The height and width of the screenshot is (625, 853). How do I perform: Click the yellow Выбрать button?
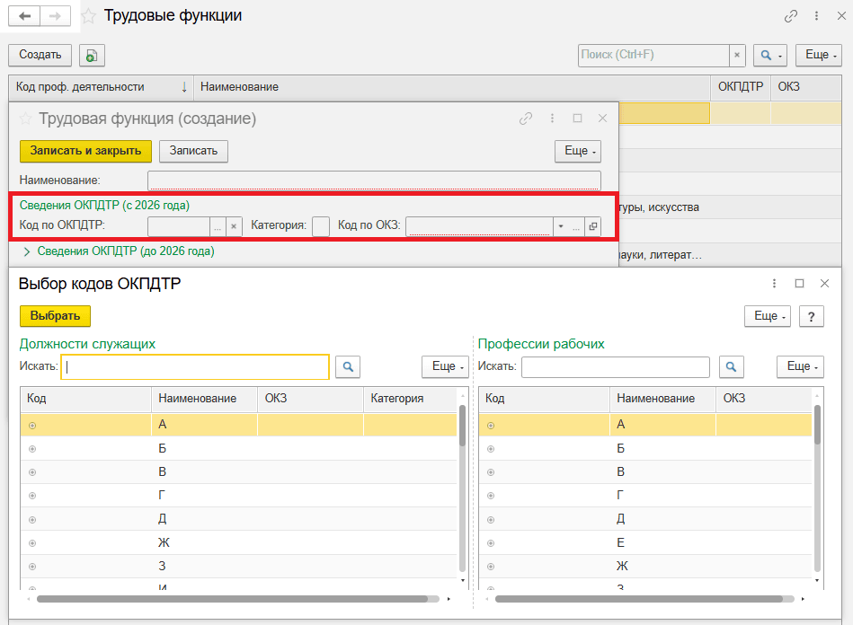pos(55,316)
